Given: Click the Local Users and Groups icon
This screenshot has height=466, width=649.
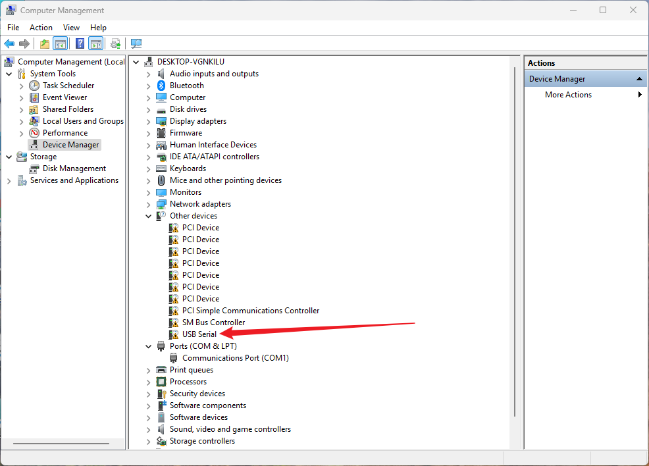Looking at the screenshot, I should point(34,121).
